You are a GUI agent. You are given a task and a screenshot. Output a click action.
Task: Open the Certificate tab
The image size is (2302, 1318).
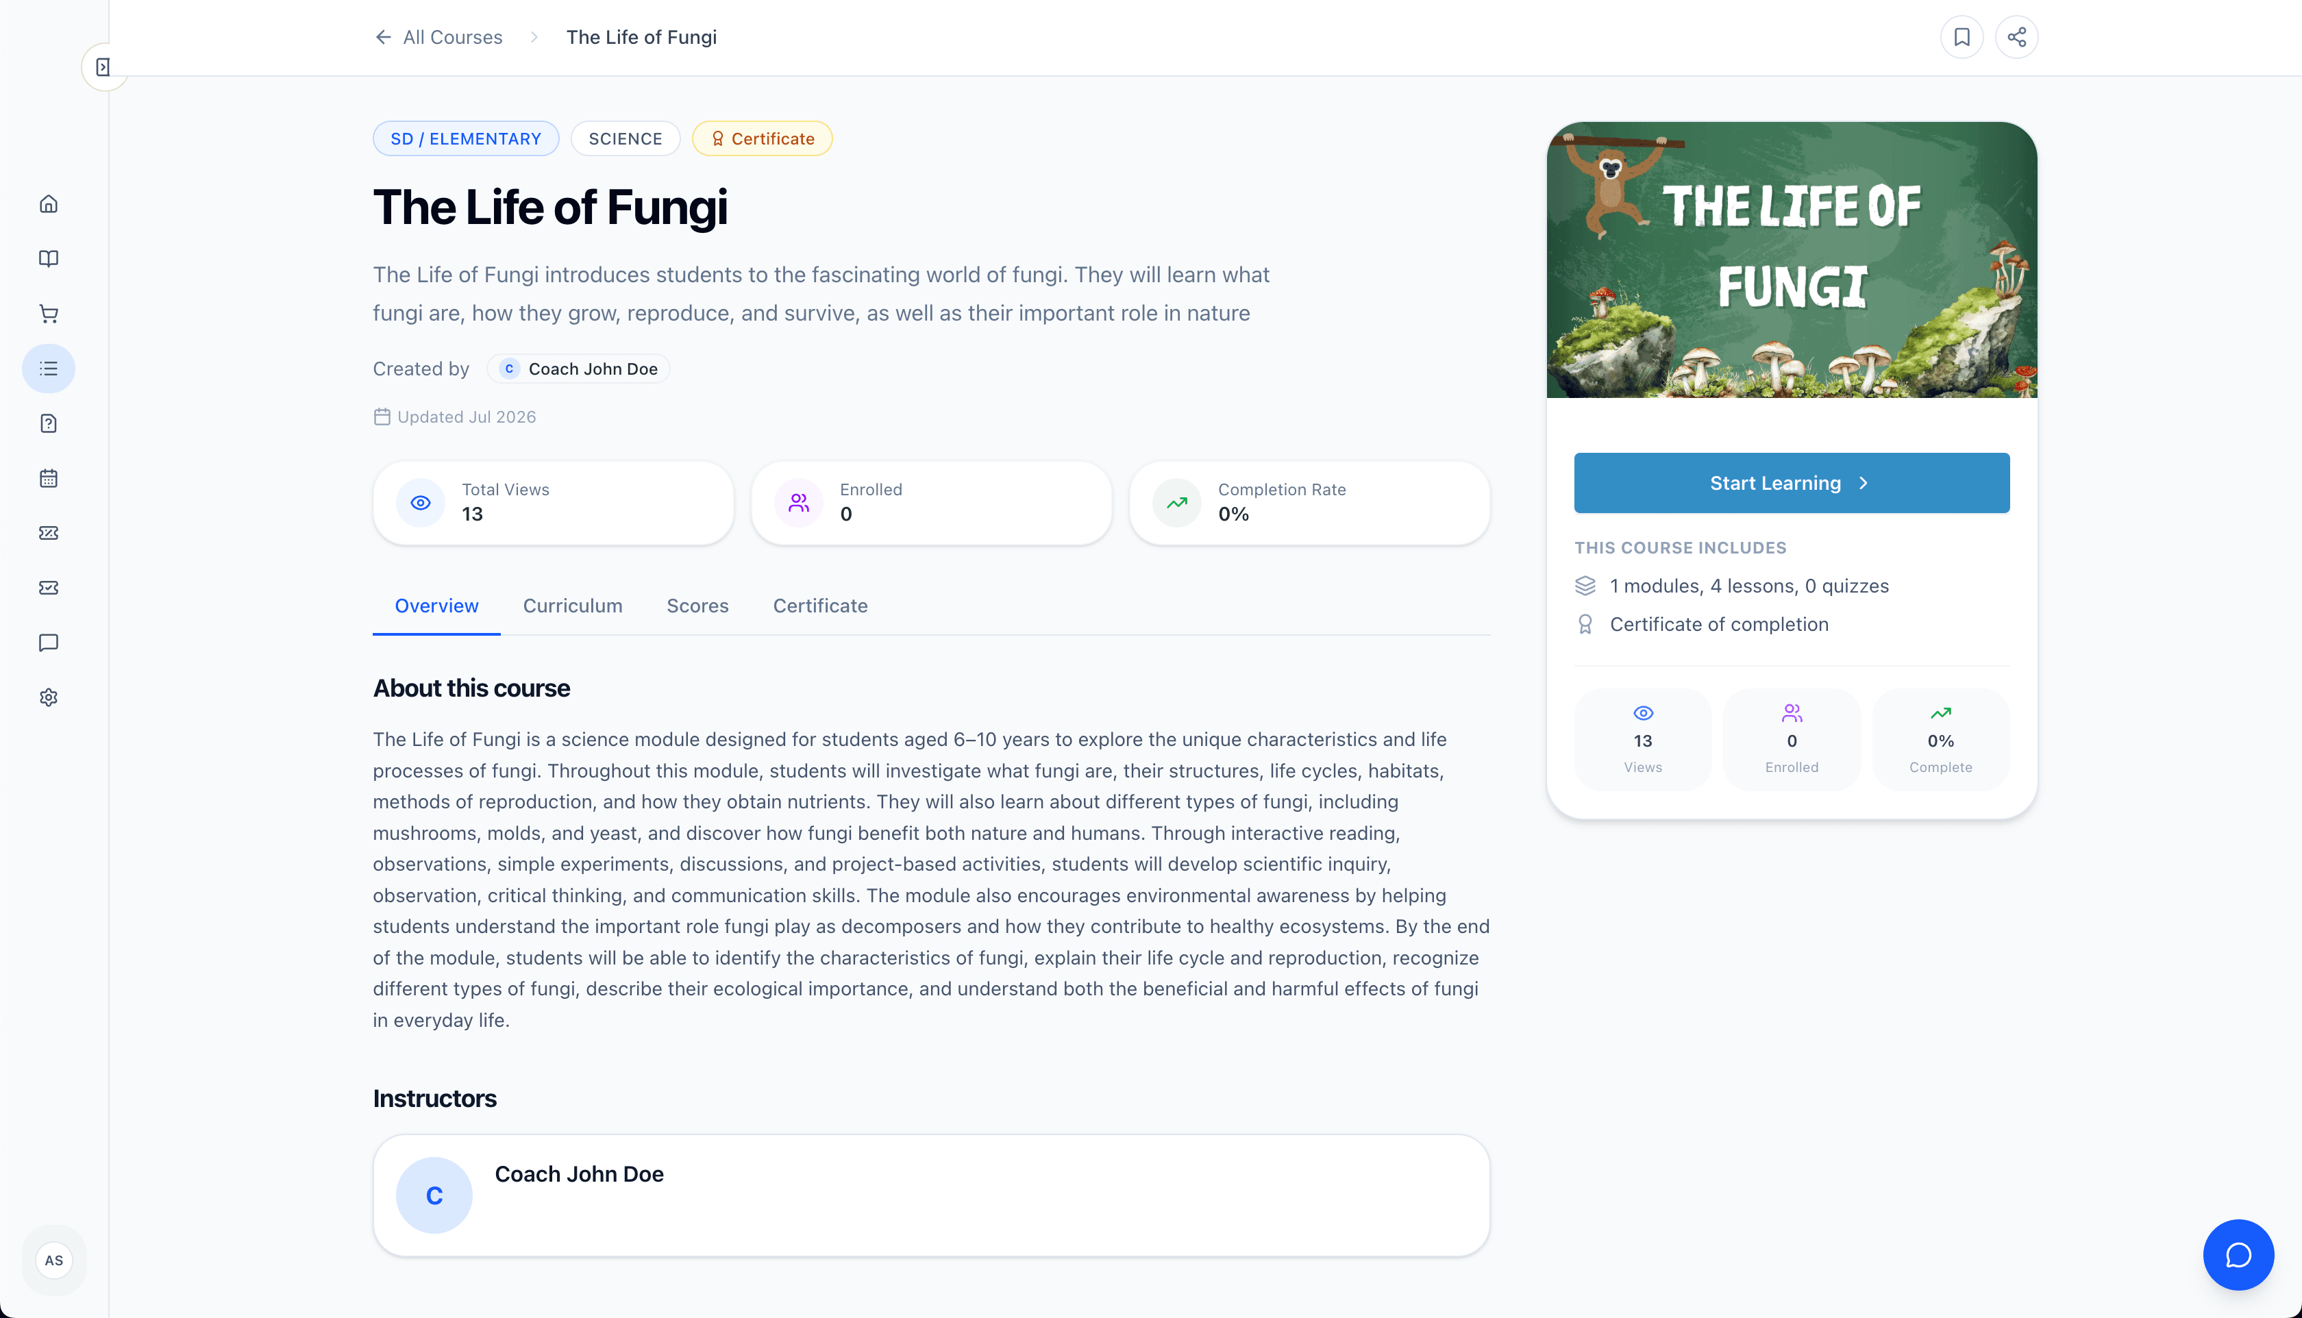coord(820,606)
